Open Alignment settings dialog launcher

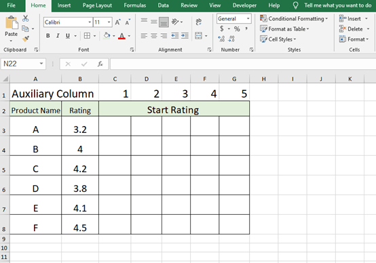click(x=209, y=49)
